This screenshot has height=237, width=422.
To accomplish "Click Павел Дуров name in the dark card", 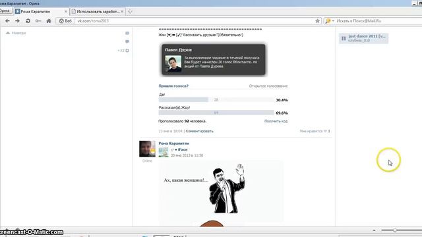I will pyautogui.click(x=178, y=50).
